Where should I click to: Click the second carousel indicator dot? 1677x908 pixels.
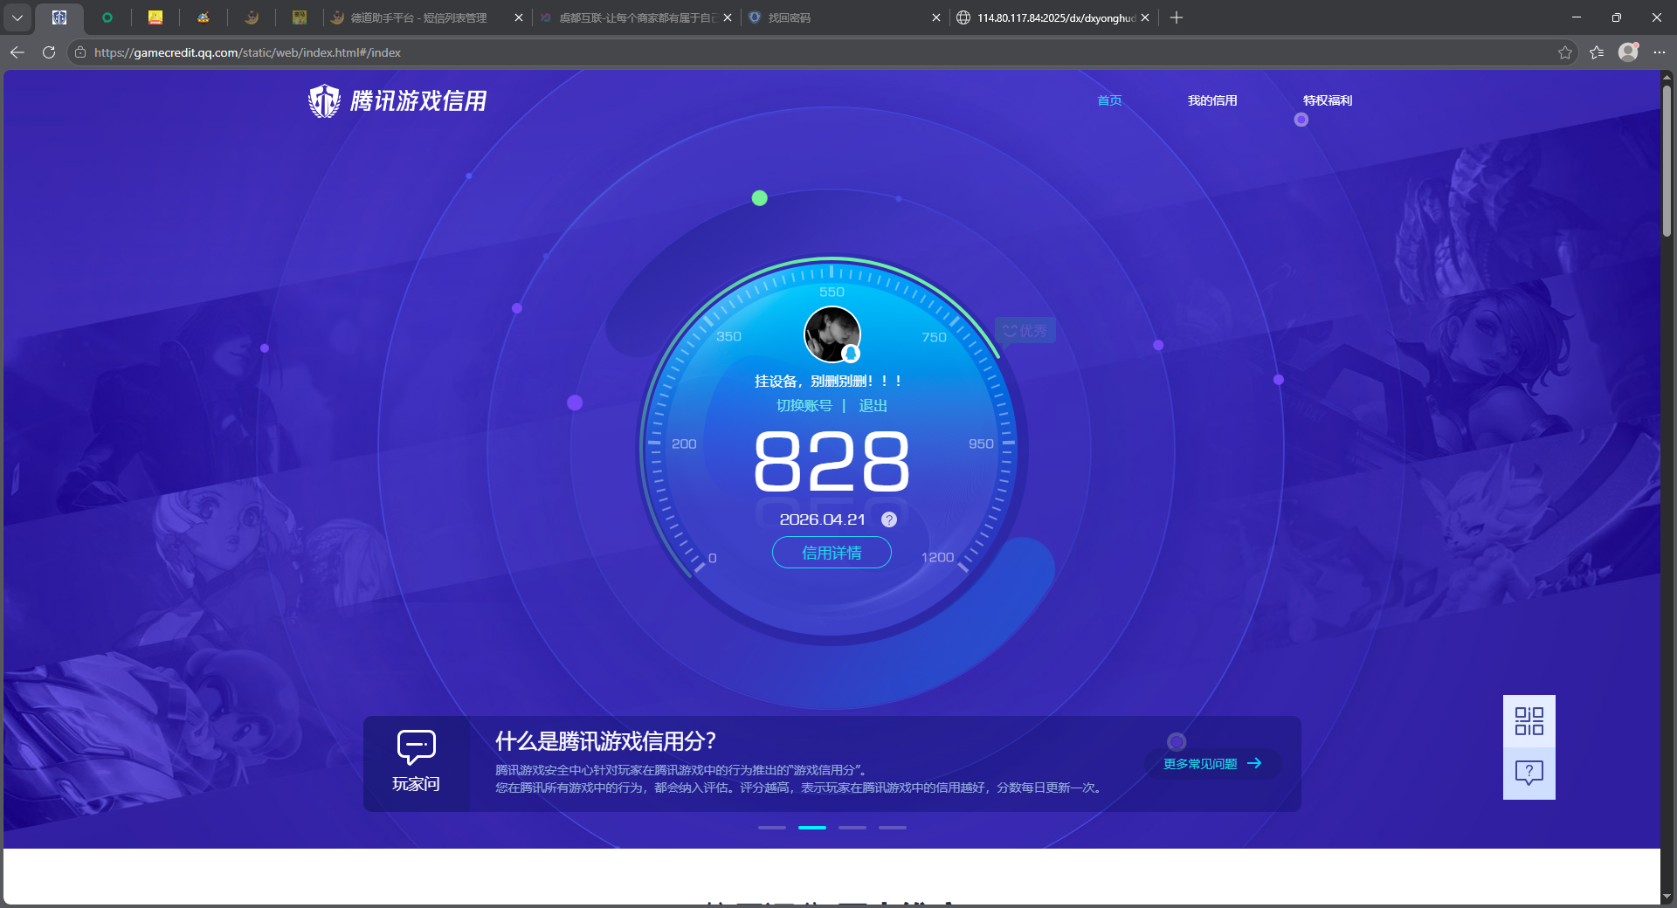(x=812, y=828)
